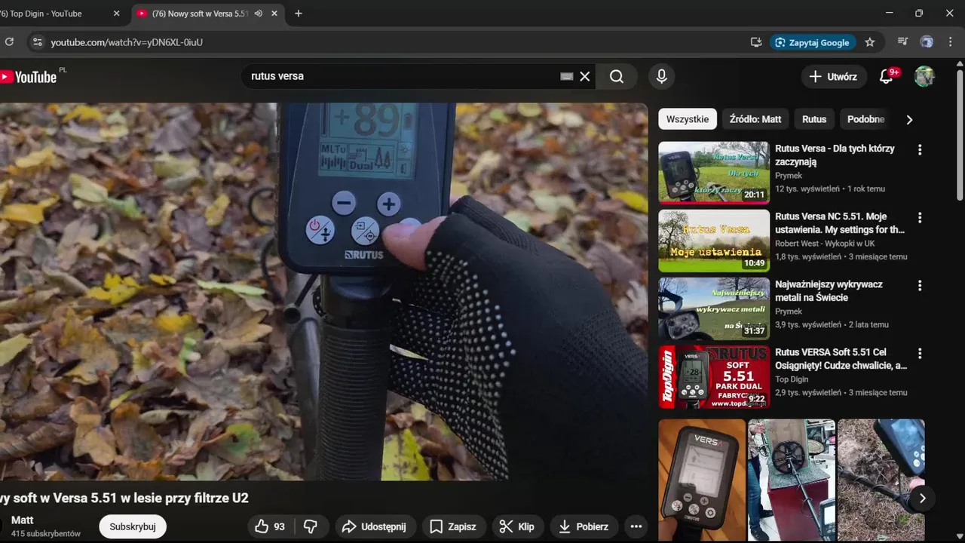Open options for 'Rutus VERSA Soft 5.51' video
Screen dimensions: 965x543
pos(920,353)
